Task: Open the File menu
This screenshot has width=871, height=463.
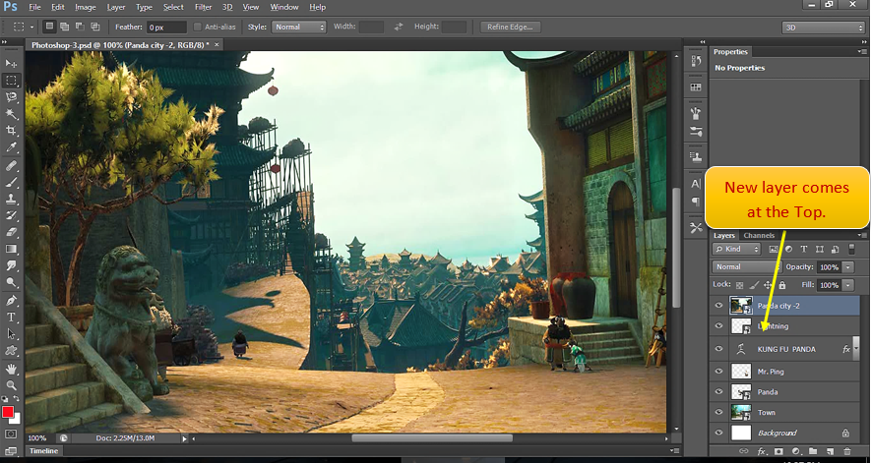Action: pyautogui.click(x=34, y=7)
